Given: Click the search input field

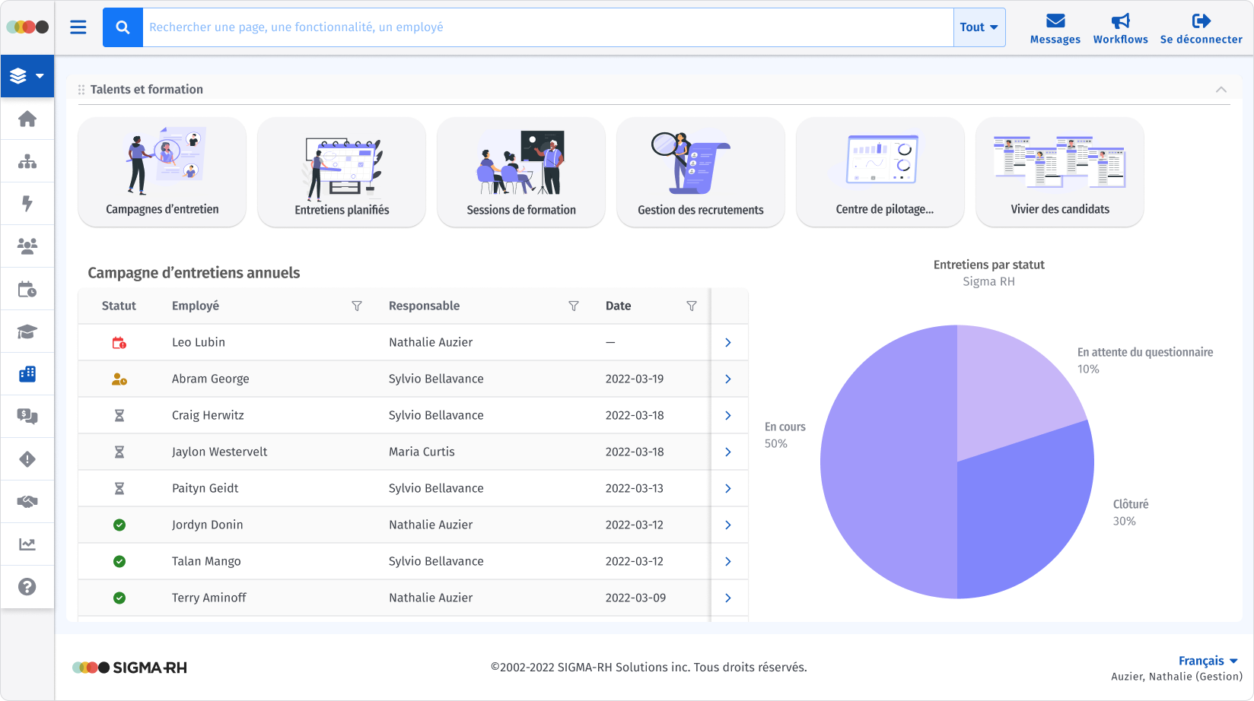Looking at the screenshot, I should click(x=533, y=27).
